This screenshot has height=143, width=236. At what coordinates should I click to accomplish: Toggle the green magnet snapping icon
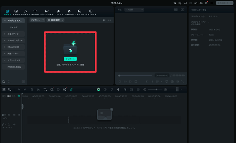pyautogui.click(x=19, y=96)
